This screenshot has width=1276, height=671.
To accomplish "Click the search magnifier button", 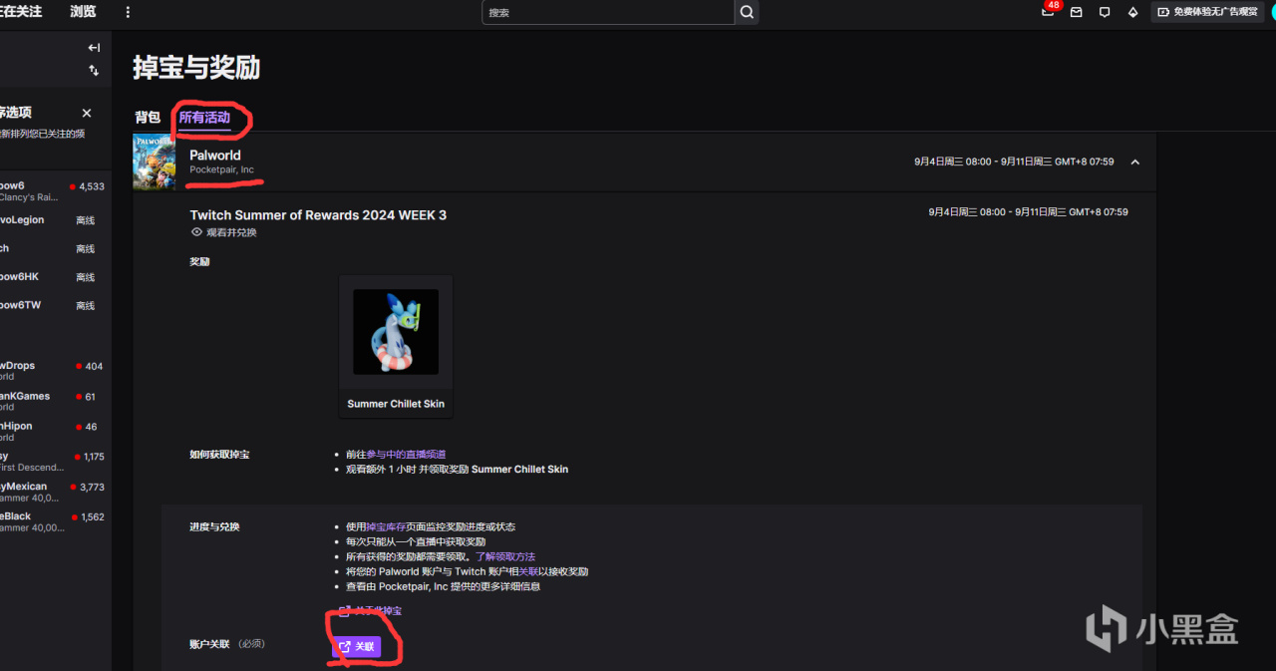I will [747, 12].
